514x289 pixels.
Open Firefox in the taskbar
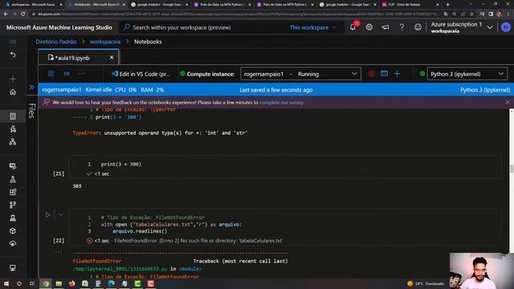click(72, 283)
